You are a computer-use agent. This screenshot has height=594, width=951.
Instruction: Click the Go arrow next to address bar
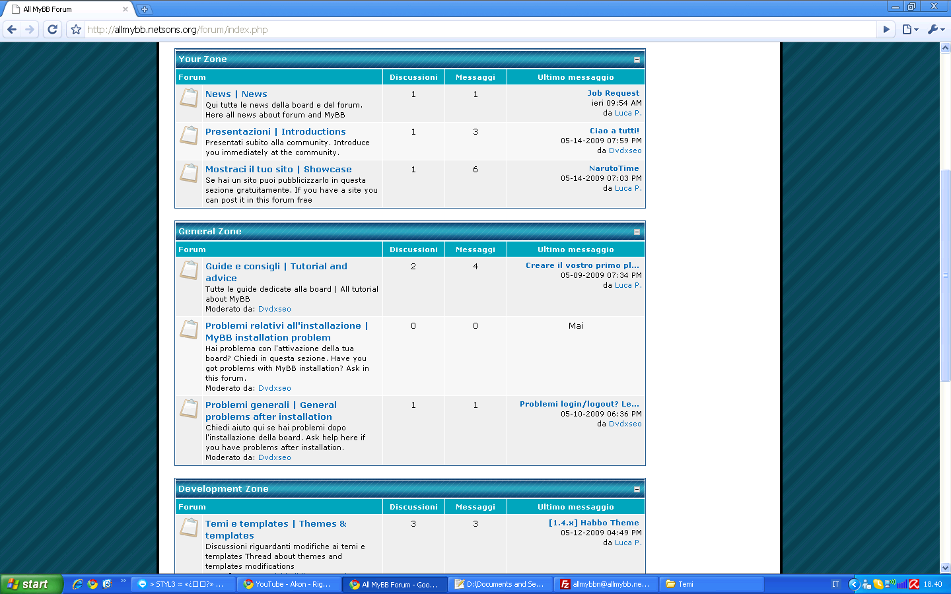tap(886, 30)
